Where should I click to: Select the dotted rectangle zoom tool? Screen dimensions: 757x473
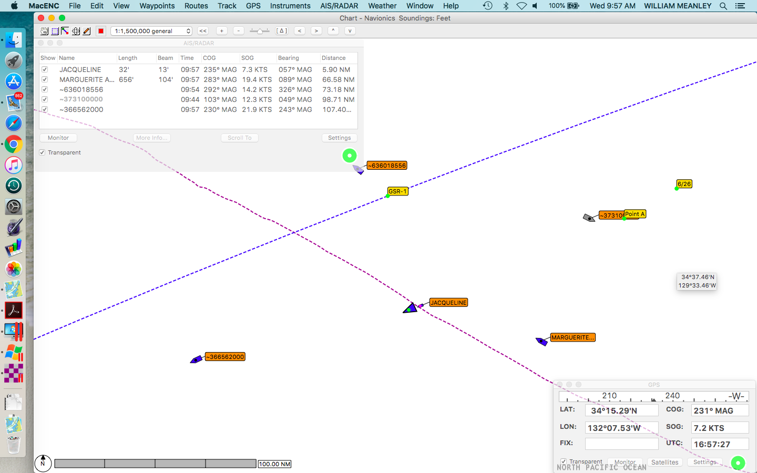coord(55,31)
